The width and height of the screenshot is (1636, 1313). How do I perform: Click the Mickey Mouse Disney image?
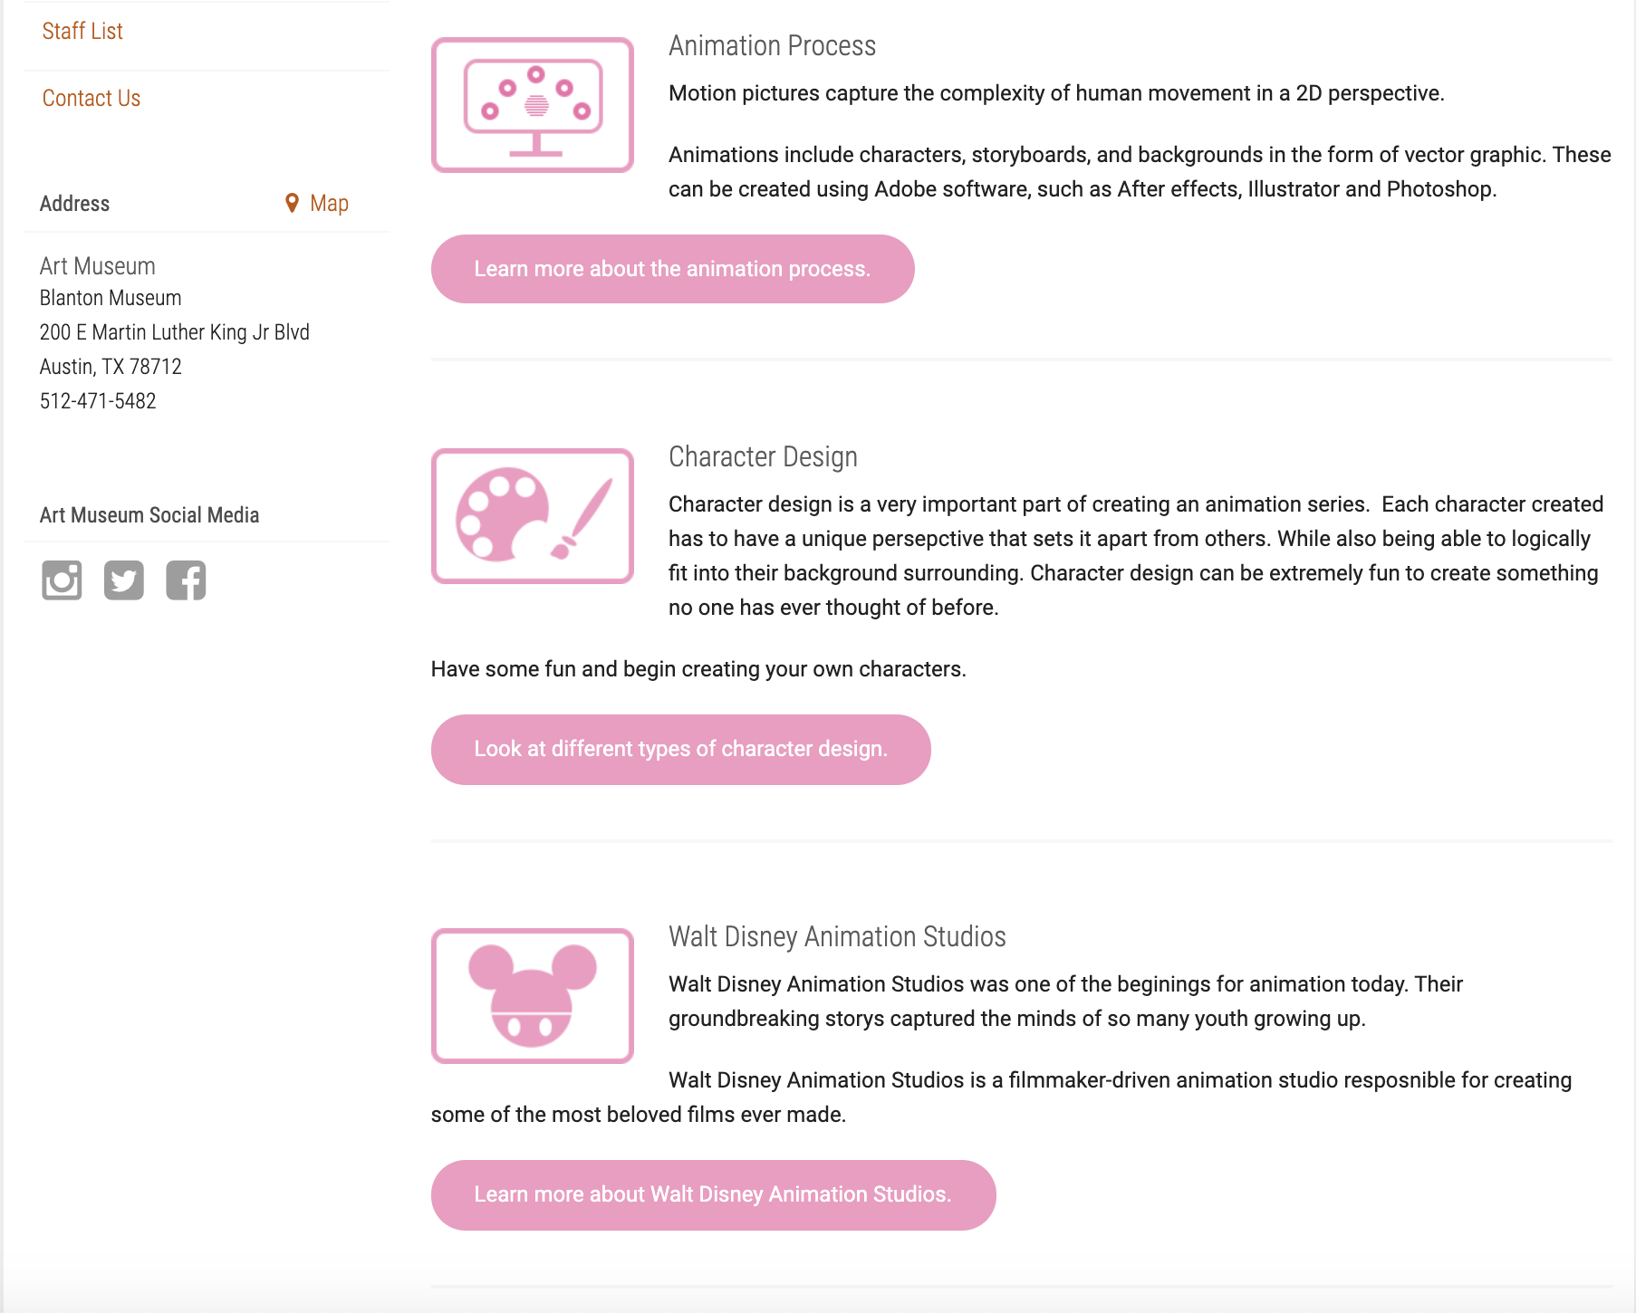[533, 996]
